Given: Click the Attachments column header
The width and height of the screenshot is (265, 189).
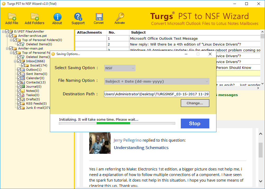Looking at the screenshot, I should (x=91, y=32).
